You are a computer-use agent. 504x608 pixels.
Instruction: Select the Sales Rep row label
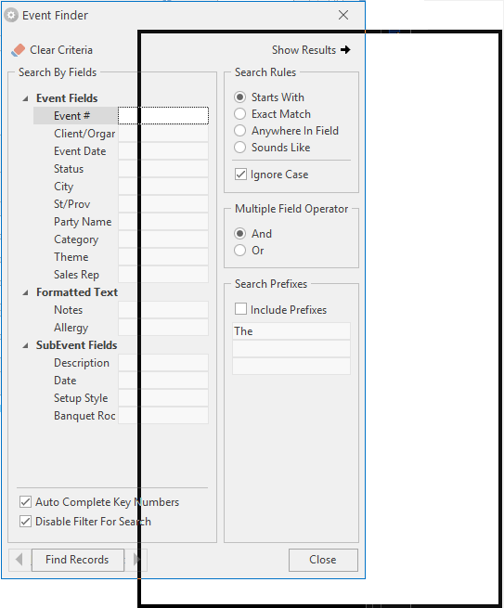(76, 275)
